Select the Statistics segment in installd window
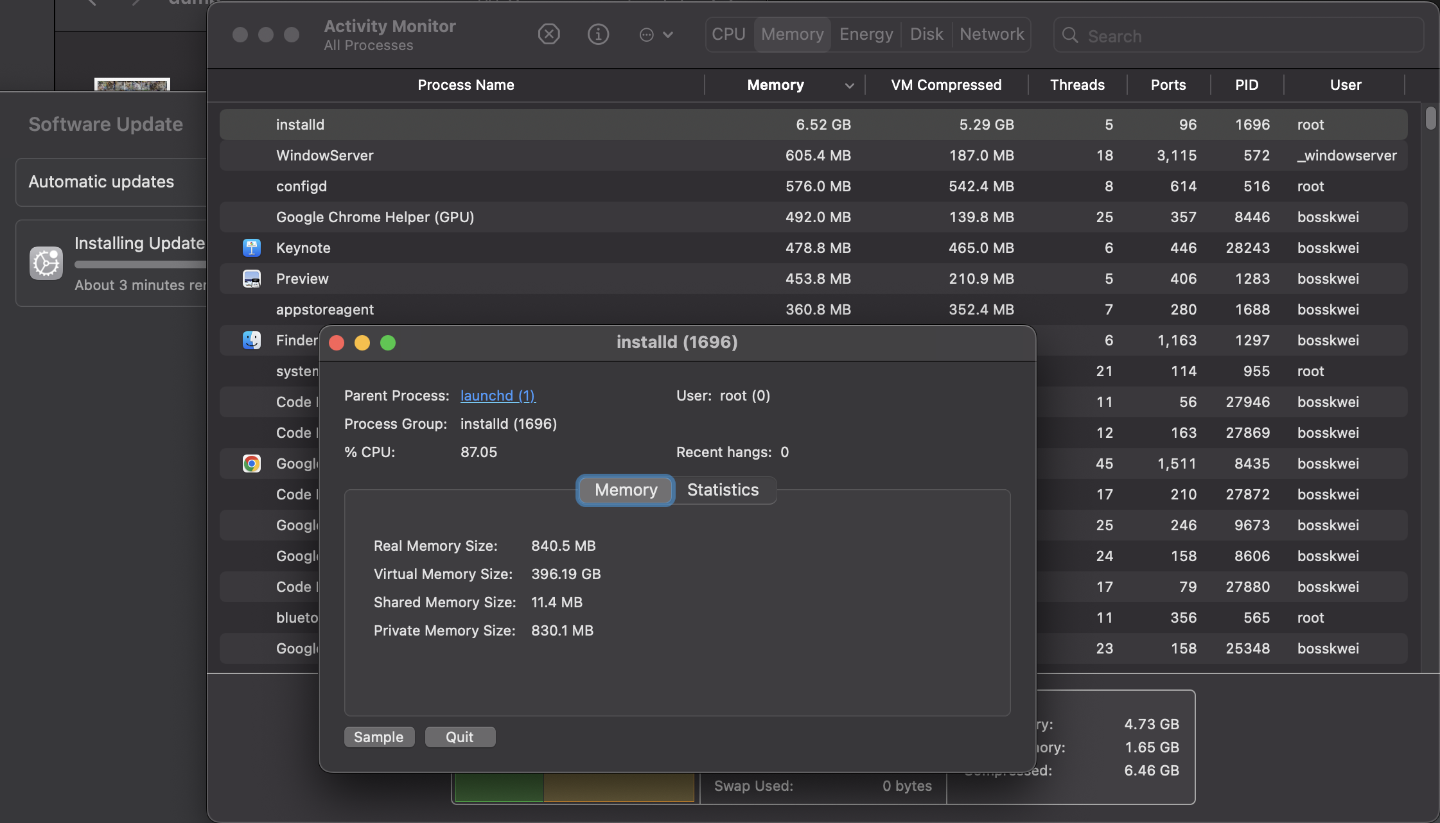The image size is (1440, 823). pyautogui.click(x=723, y=490)
